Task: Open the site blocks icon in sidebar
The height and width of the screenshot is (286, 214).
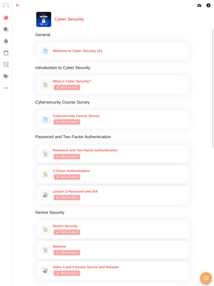Action: tap(6, 64)
